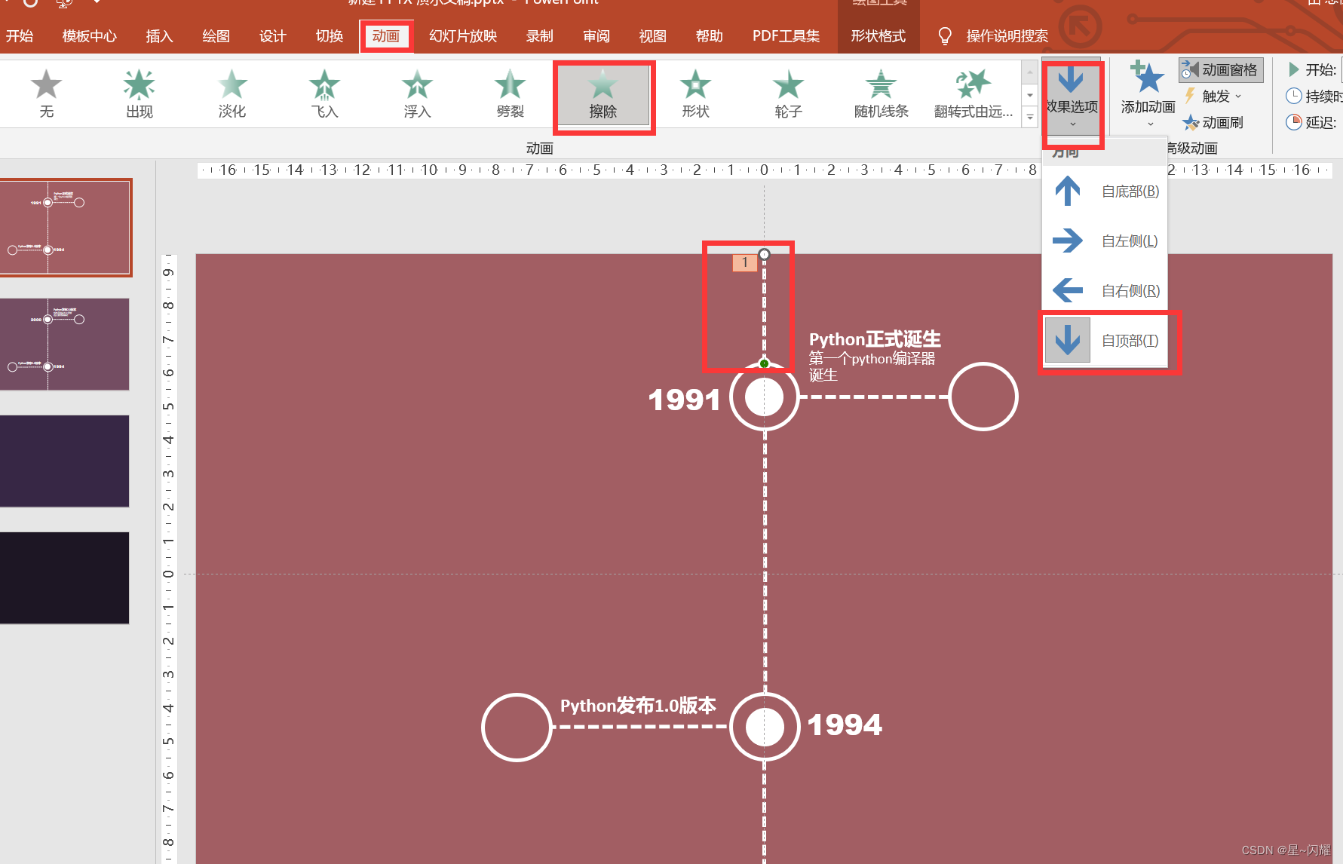Image resolution: width=1343 pixels, height=864 pixels.
Task: Open the 帮助 (Help) tab
Action: pyautogui.click(x=709, y=36)
